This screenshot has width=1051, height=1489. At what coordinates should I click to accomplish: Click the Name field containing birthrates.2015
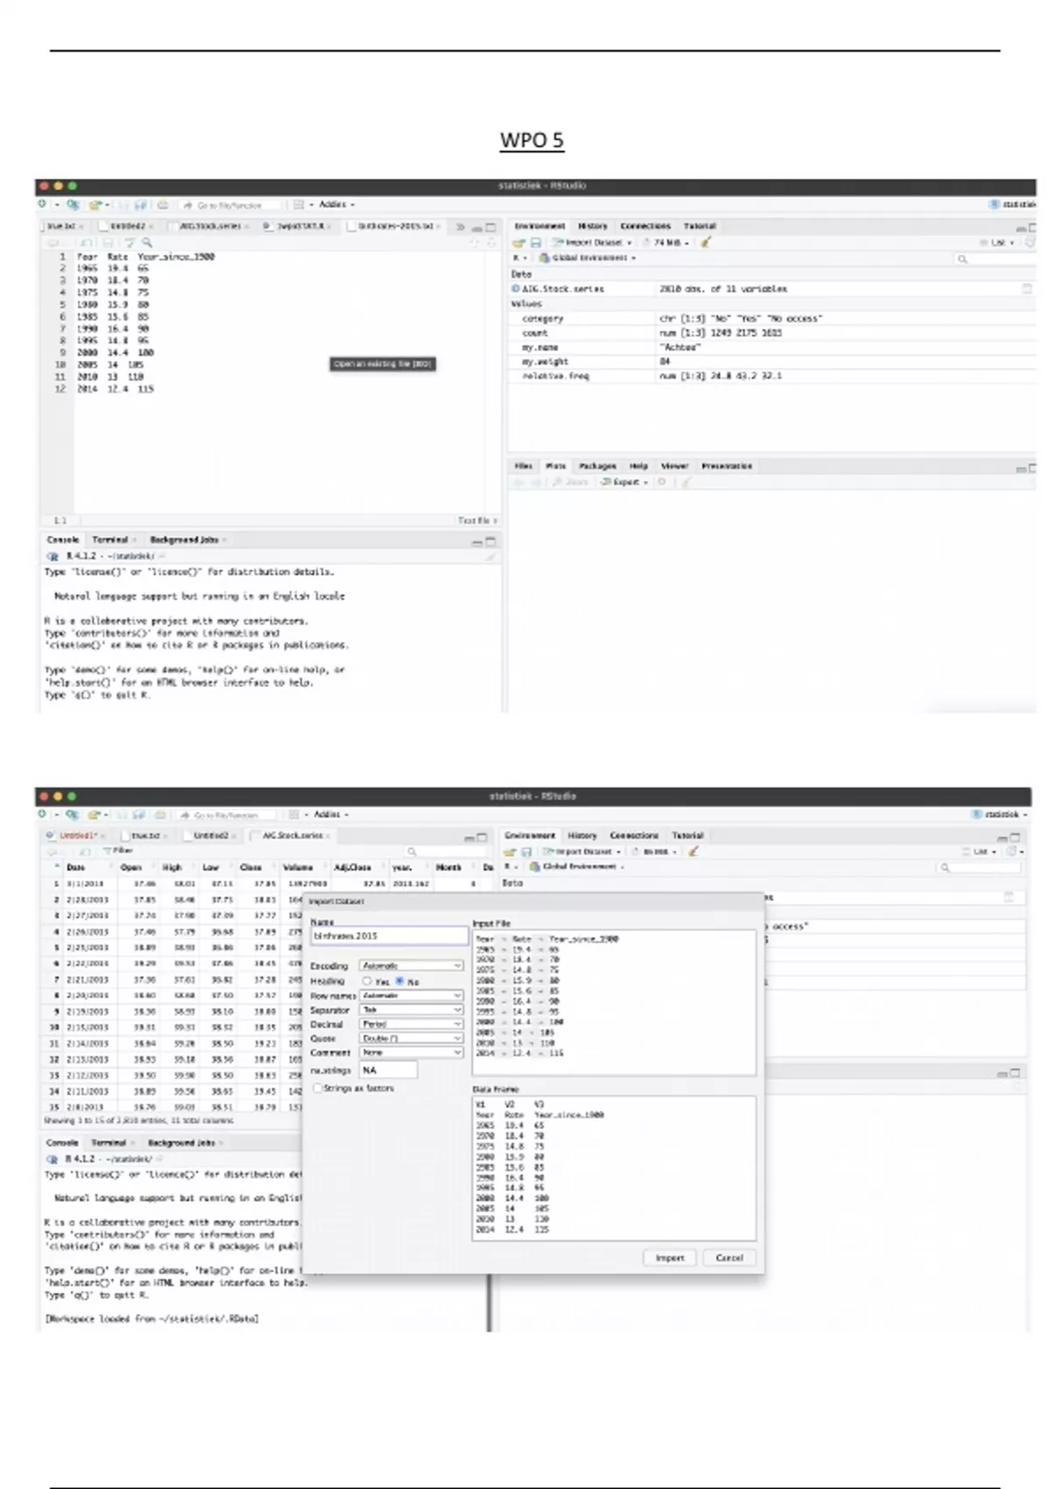coord(389,935)
